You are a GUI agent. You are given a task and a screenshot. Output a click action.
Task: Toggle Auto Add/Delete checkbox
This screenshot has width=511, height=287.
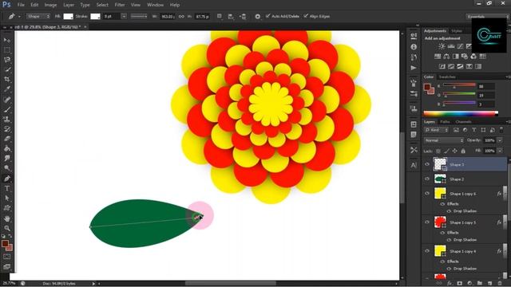[268, 16]
